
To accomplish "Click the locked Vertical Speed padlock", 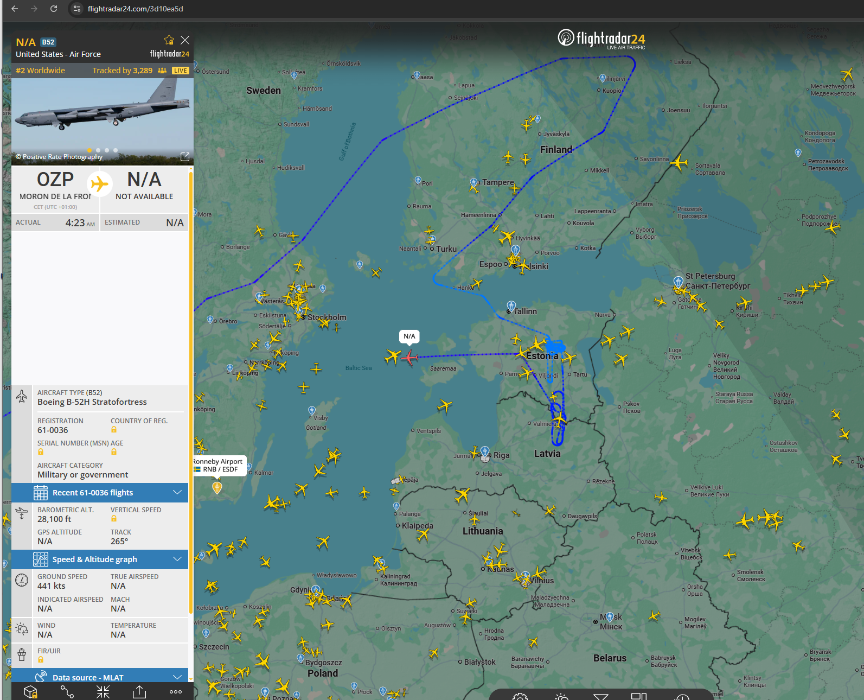I will point(114,519).
